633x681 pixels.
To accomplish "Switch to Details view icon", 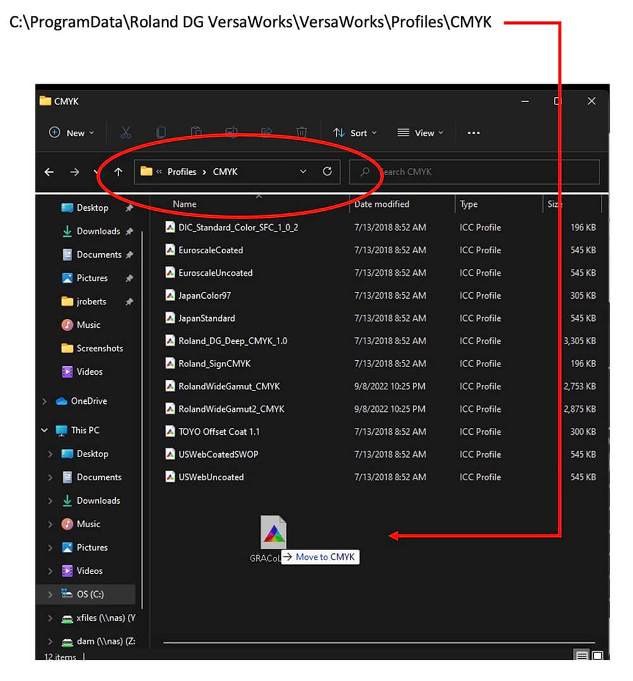I will [582, 656].
